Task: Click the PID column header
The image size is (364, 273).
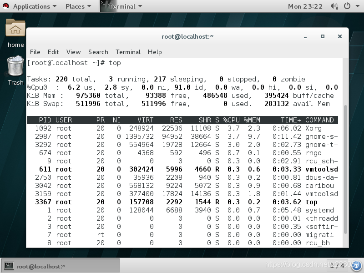Action: point(45,120)
